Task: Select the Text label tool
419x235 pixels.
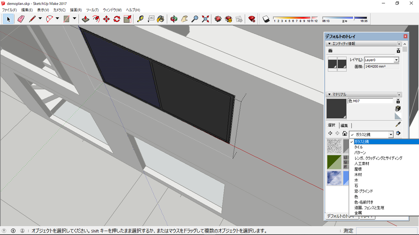Action: click(151, 19)
